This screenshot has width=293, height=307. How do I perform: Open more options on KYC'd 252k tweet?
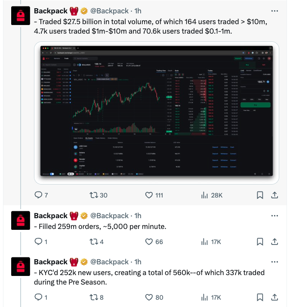pyautogui.click(x=274, y=262)
